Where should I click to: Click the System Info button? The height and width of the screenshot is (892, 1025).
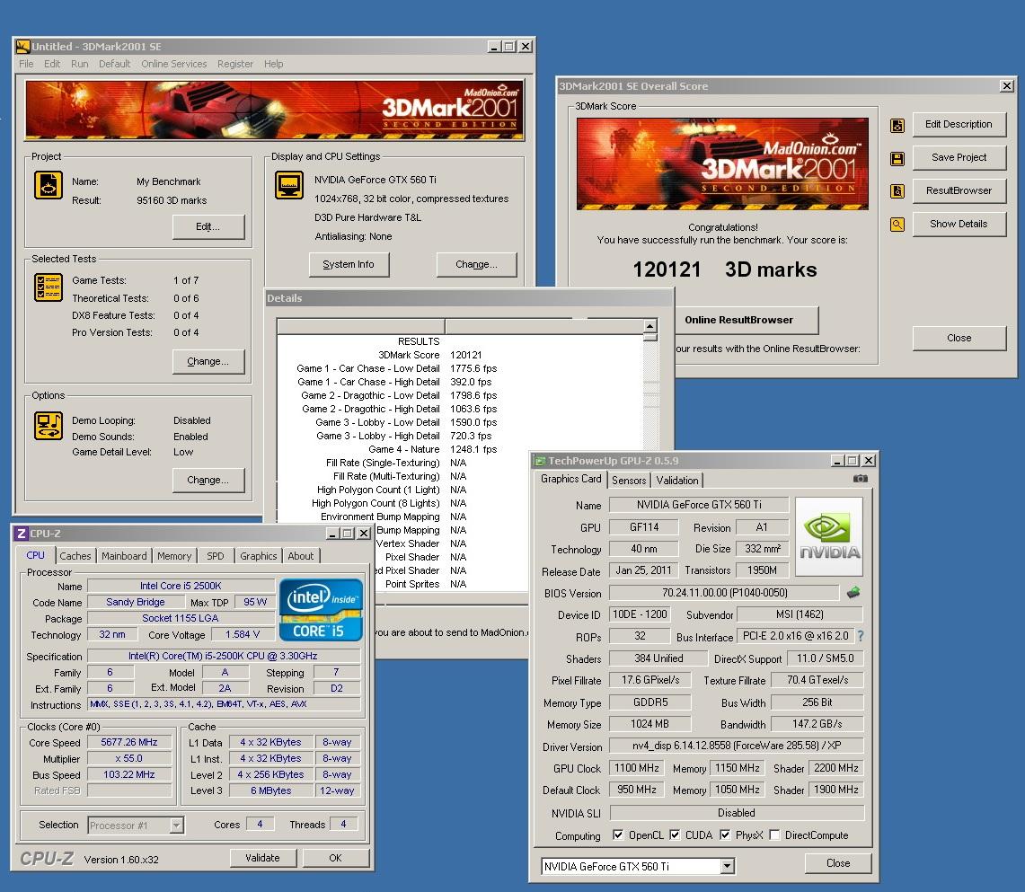(349, 265)
